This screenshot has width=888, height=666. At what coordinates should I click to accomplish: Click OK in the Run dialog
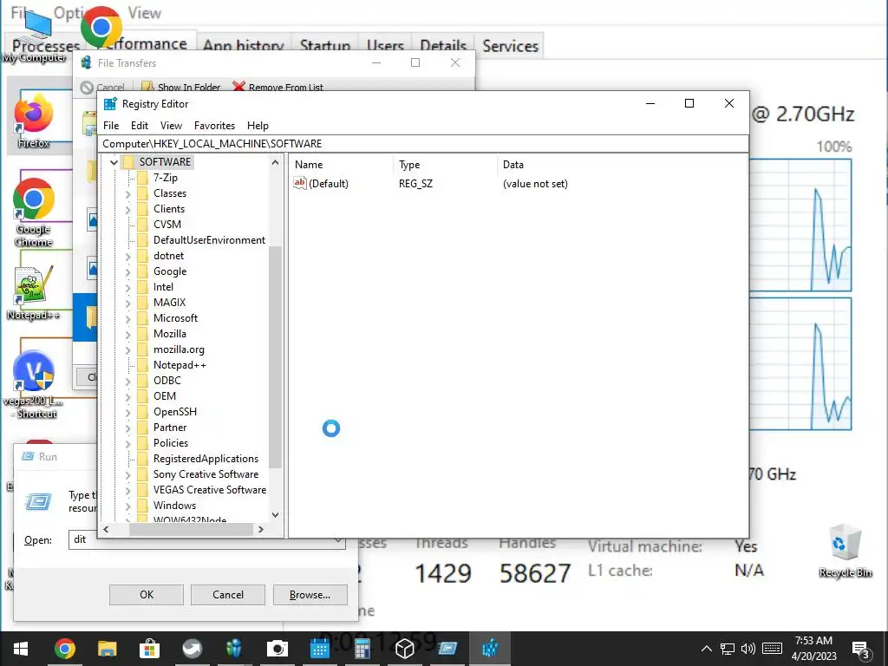(146, 595)
